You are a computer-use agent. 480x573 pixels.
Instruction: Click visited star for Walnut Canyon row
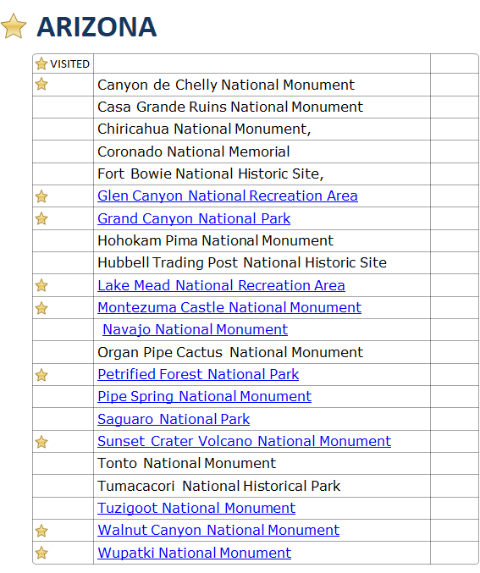point(41,531)
